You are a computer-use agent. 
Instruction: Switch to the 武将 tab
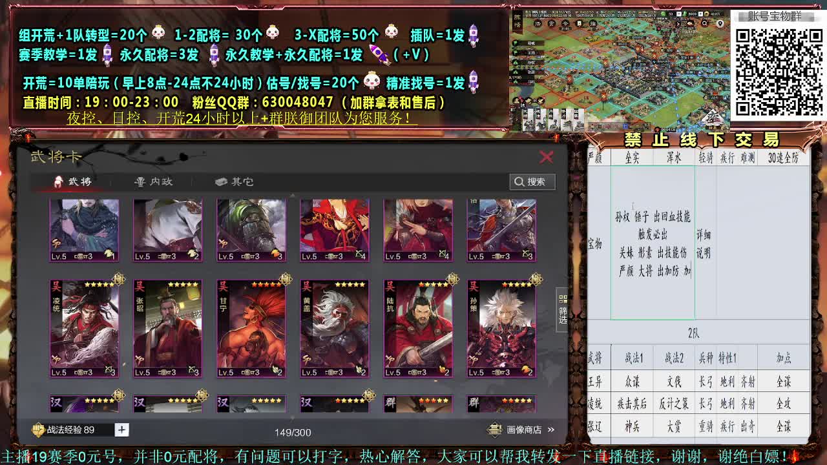click(x=72, y=181)
